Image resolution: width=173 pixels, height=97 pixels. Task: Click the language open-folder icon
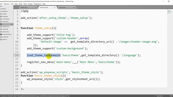(x=1, y=16)
